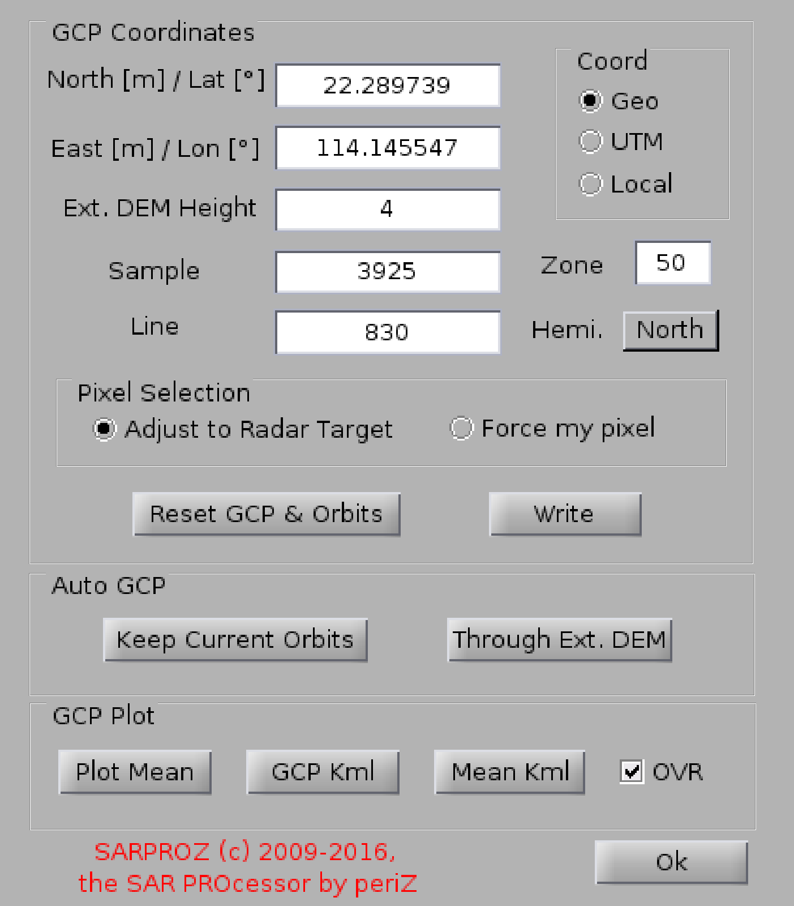Edit the Zone number field
794x906 pixels.
click(x=672, y=263)
